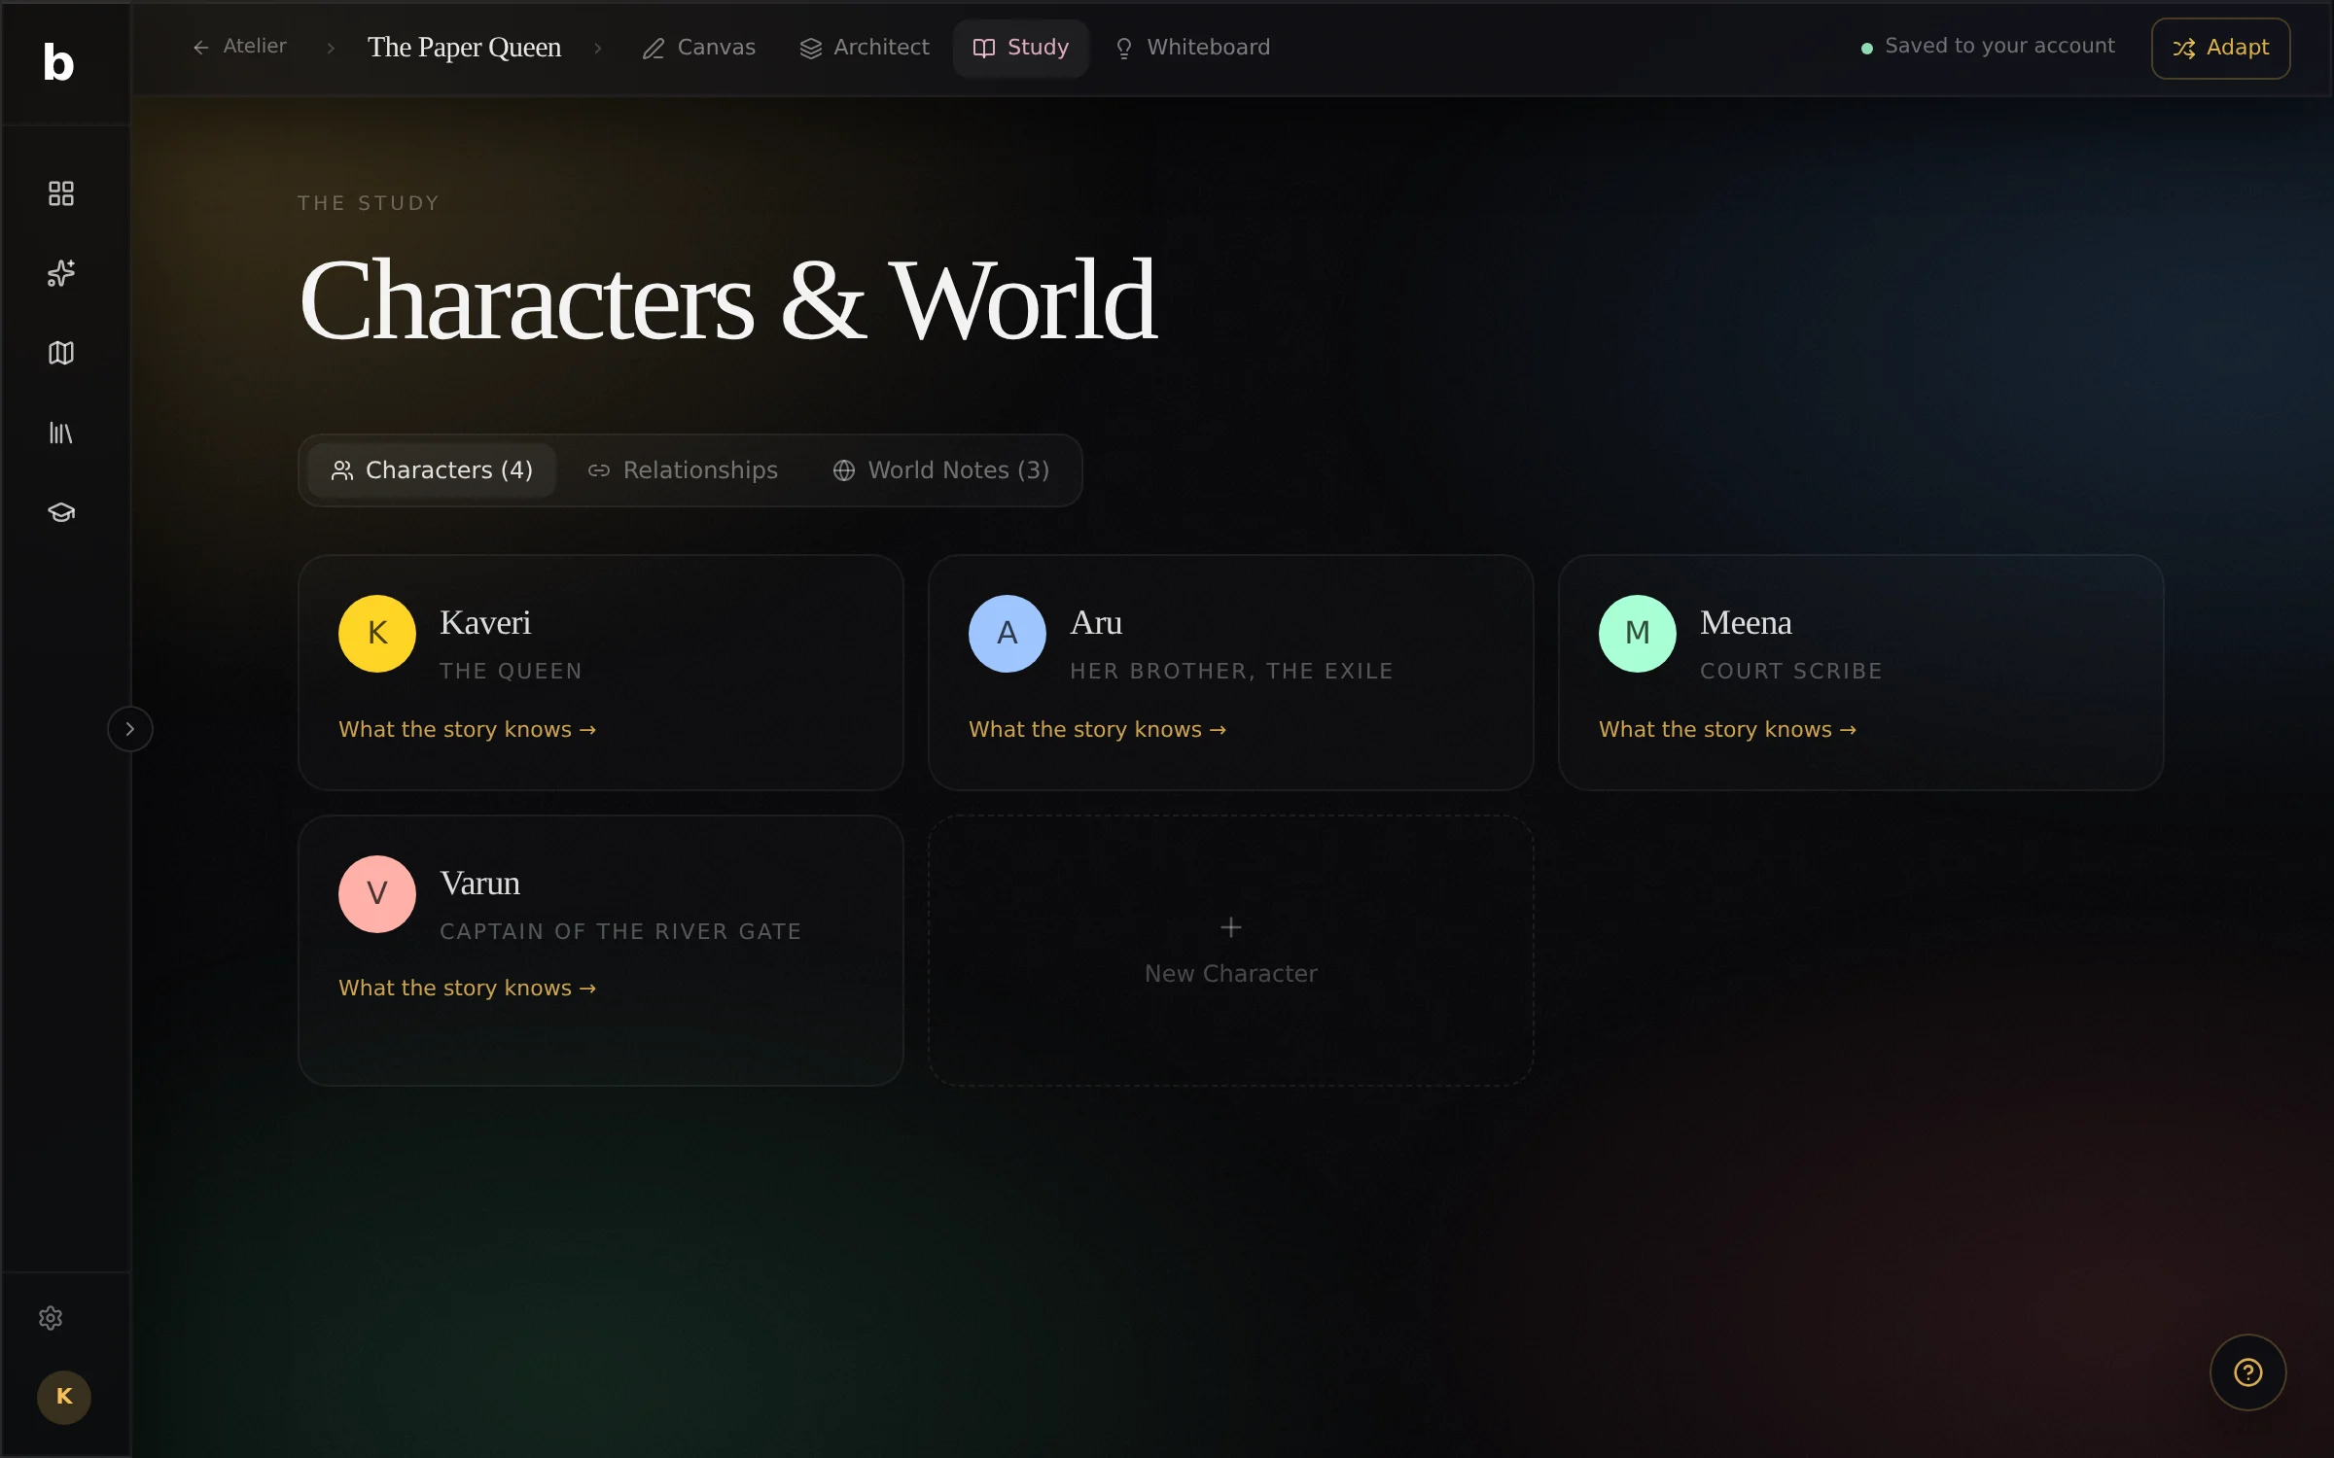Open the sparkles AI icon in sidebar
2334x1458 pixels.
pos(61,273)
